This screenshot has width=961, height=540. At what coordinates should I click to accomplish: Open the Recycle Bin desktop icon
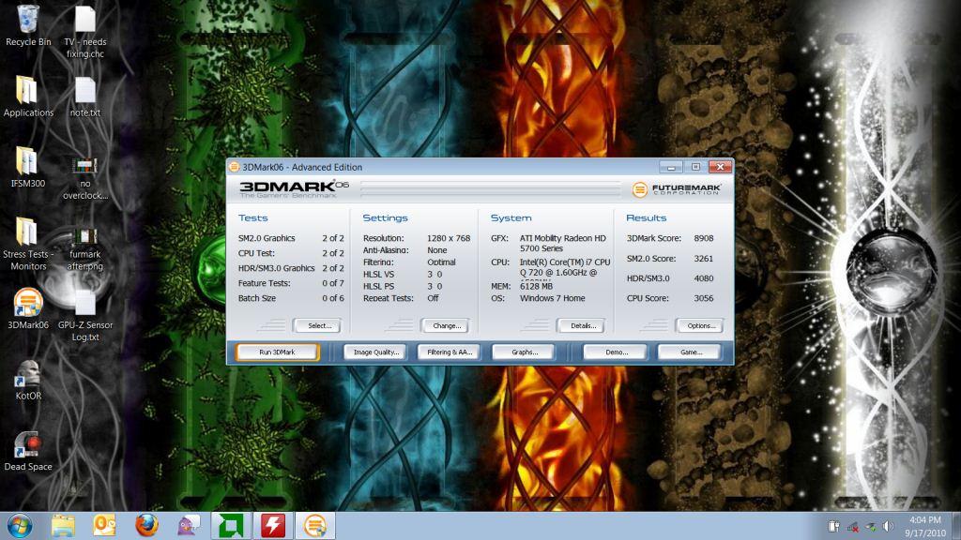click(x=27, y=24)
